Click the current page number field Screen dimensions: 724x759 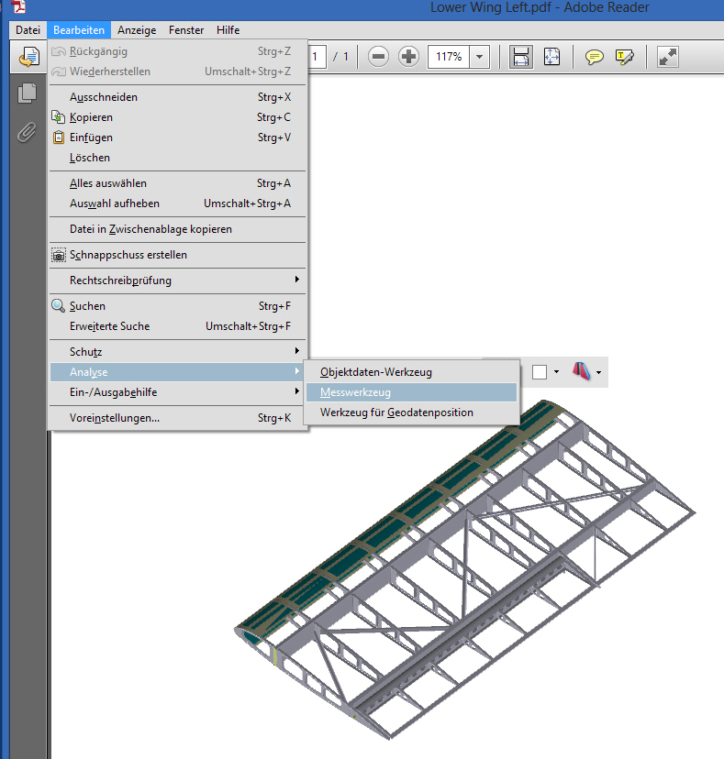tap(317, 57)
